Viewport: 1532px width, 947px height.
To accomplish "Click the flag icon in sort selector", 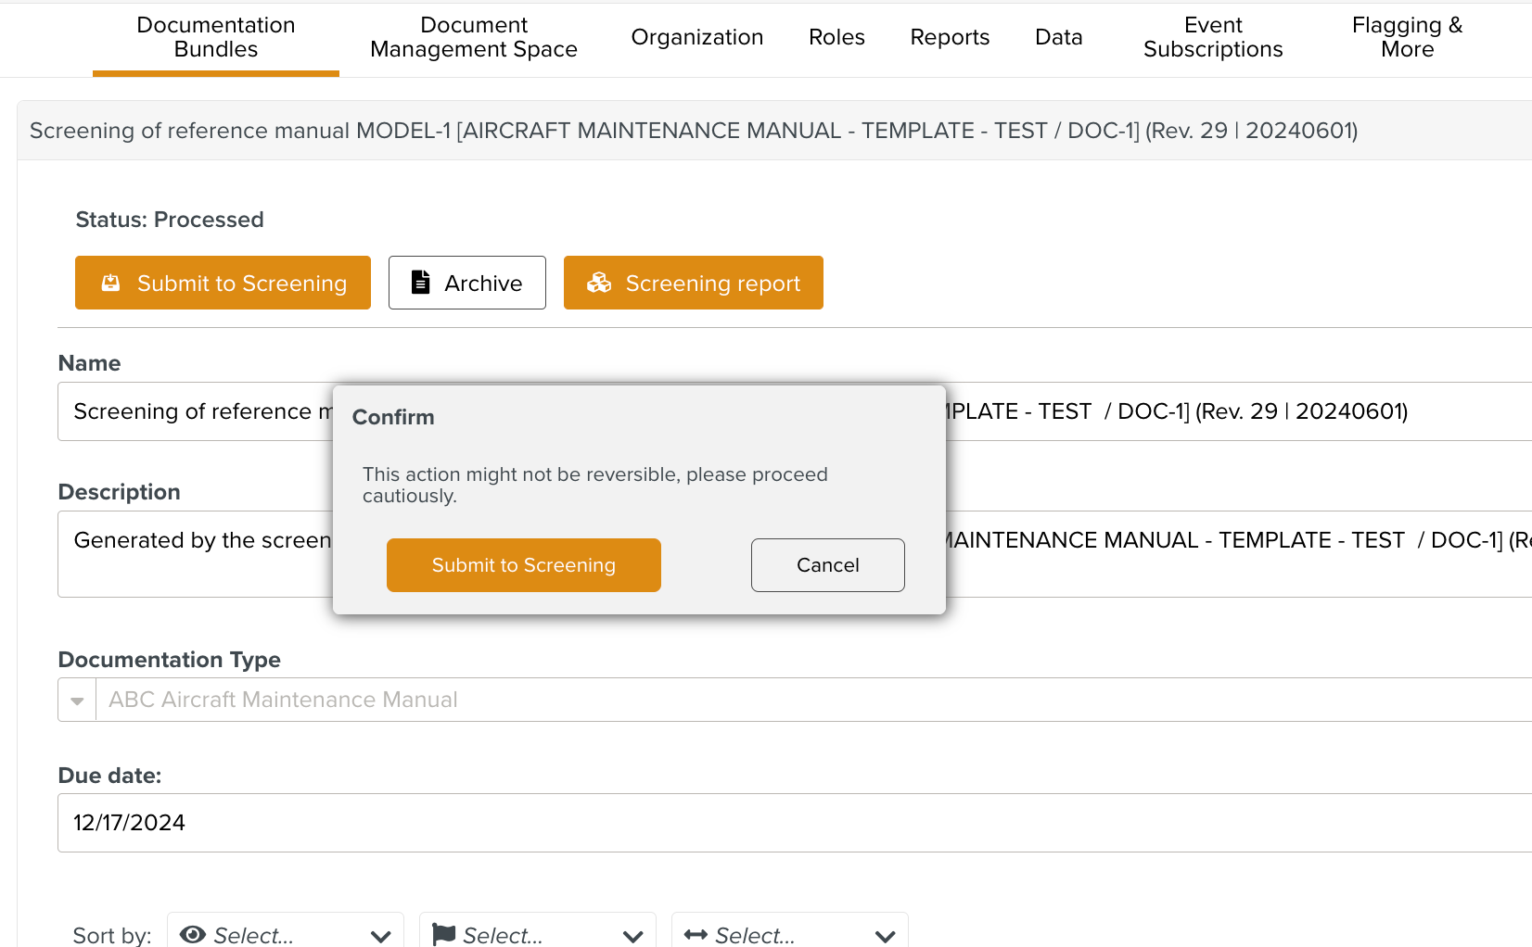I will [444, 935].
